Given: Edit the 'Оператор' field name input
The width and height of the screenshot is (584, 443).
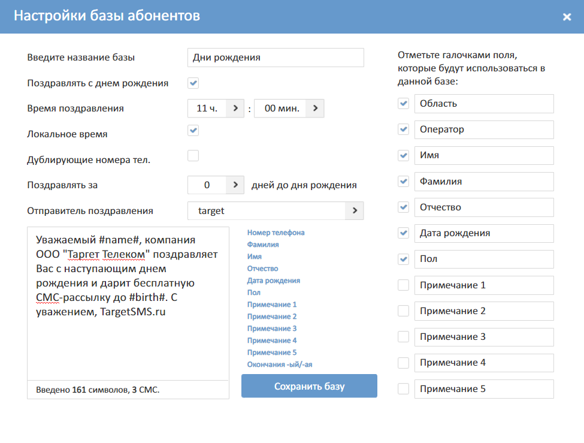Looking at the screenshot, I should [484, 129].
